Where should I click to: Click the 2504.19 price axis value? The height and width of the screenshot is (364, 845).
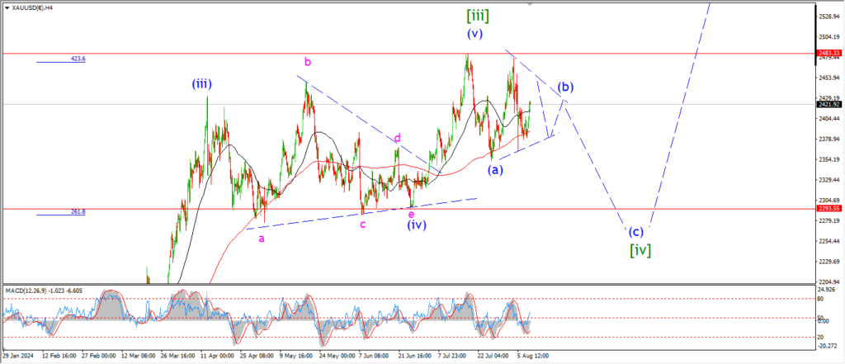tap(829, 37)
